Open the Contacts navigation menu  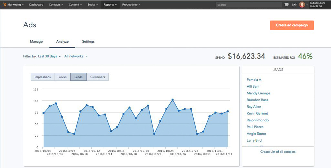56,5
